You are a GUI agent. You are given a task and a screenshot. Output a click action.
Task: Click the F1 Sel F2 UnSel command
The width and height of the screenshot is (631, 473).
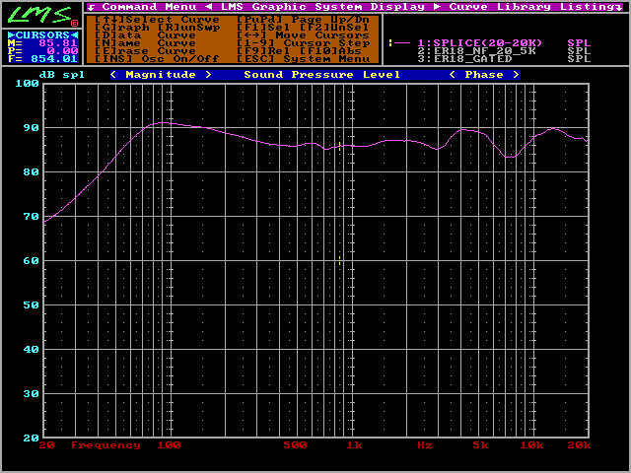(303, 28)
